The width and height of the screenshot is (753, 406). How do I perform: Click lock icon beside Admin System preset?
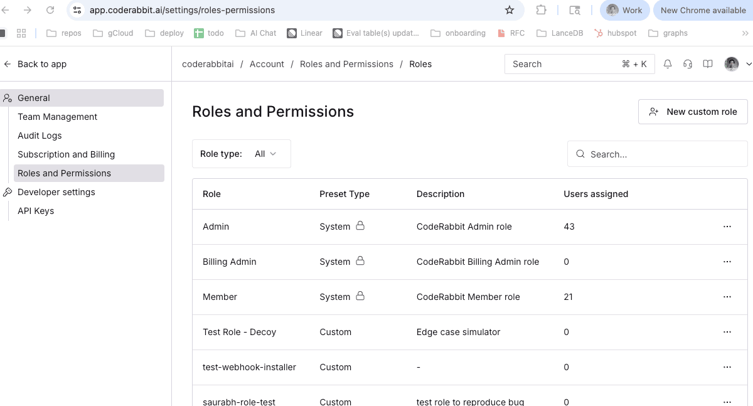coord(360,225)
